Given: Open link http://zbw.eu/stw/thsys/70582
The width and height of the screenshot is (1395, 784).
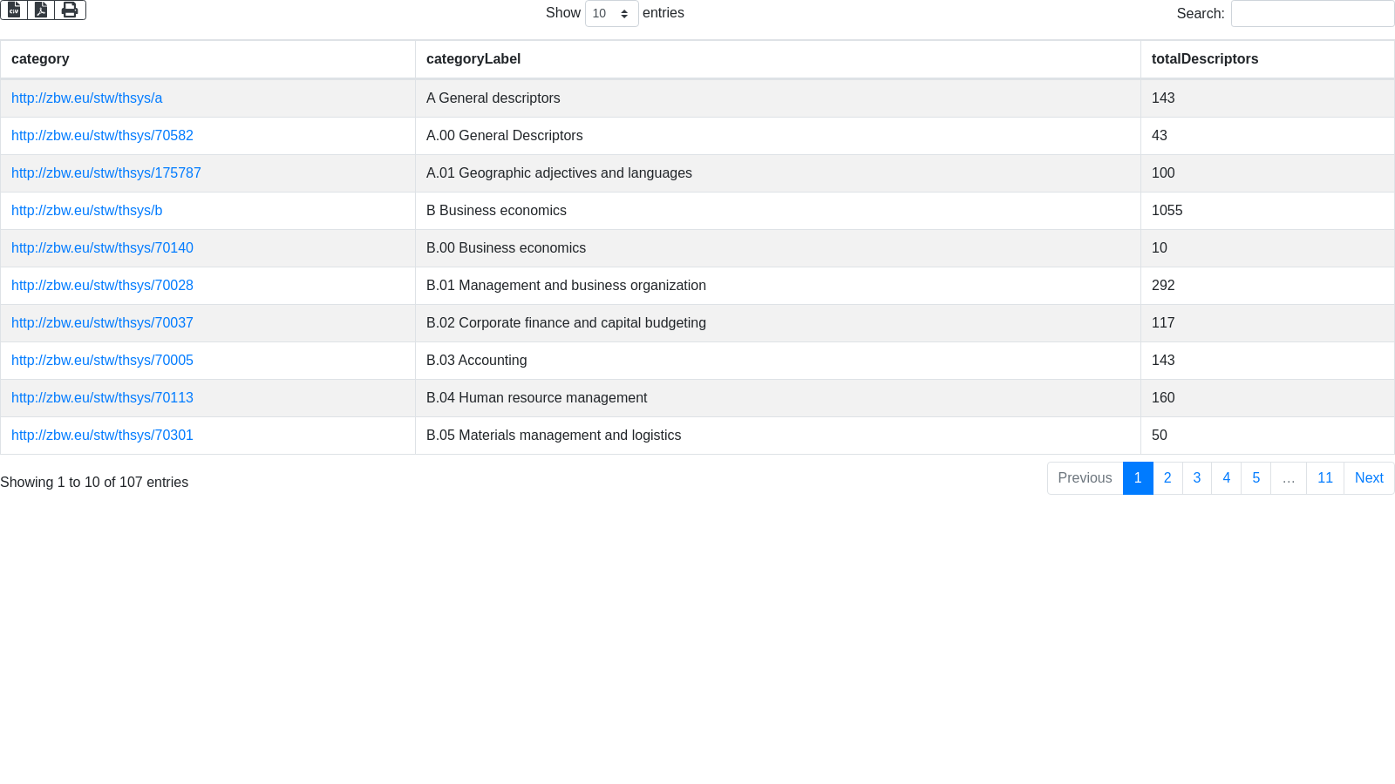Looking at the screenshot, I should (102, 136).
